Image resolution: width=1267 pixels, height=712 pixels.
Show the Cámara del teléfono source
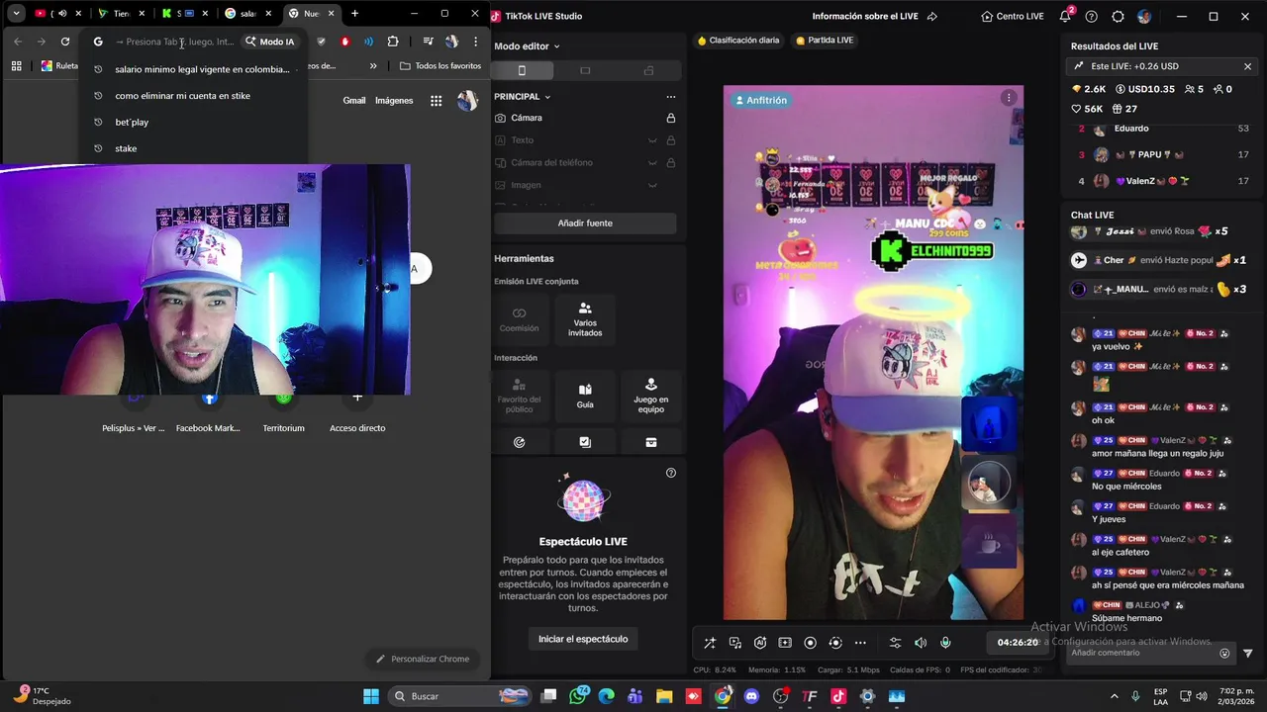(x=652, y=163)
